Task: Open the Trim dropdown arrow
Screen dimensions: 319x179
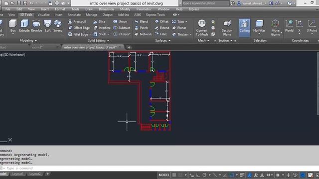Action: point(186,22)
